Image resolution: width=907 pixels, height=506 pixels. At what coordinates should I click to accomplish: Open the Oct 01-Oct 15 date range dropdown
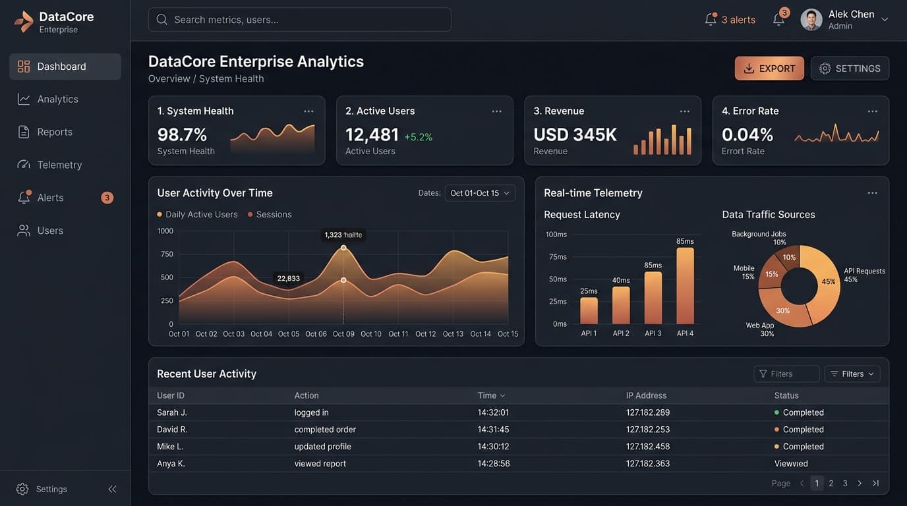[x=480, y=193]
